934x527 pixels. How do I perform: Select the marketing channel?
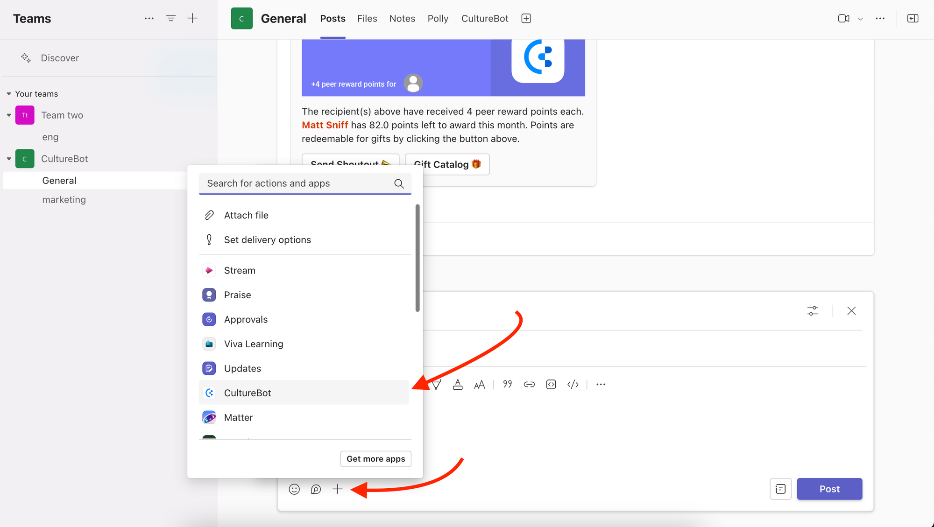point(64,199)
